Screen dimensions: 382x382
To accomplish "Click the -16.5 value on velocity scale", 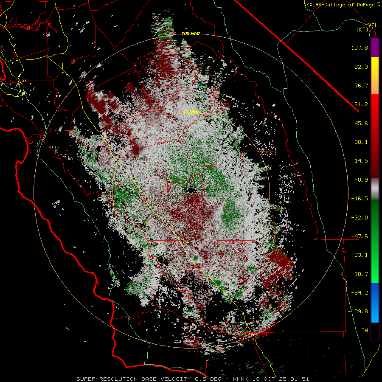I will pyautogui.click(x=360, y=199).
